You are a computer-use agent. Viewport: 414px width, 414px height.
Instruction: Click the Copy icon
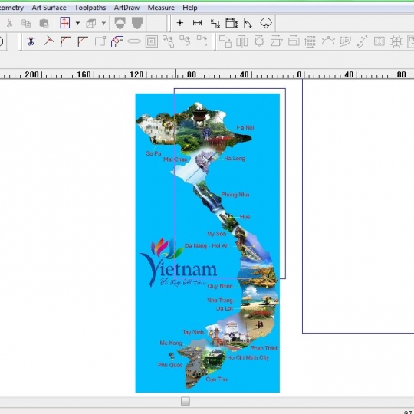pyautogui.click(x=26, y=23)
